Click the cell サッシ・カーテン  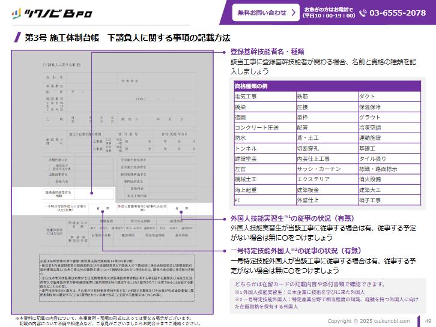[327, 169]
